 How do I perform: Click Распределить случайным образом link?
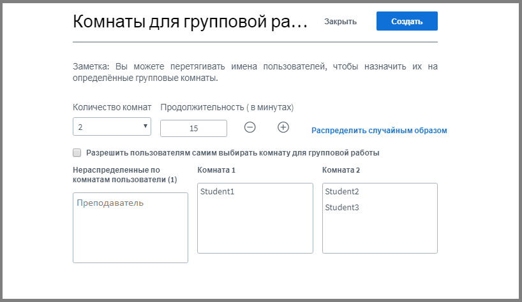pyautogui.click(x=379, y=131)
